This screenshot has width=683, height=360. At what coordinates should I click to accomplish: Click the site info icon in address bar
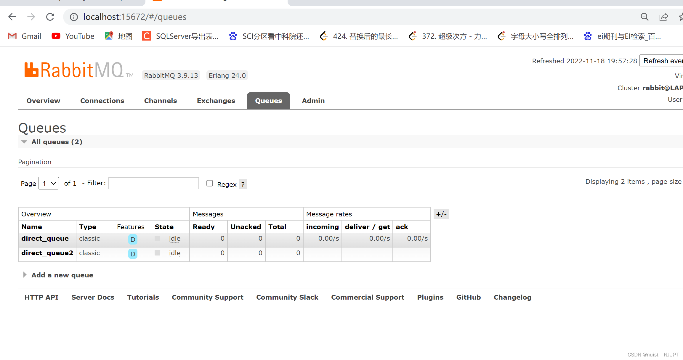pyautogui.click(x=74, y=17)
